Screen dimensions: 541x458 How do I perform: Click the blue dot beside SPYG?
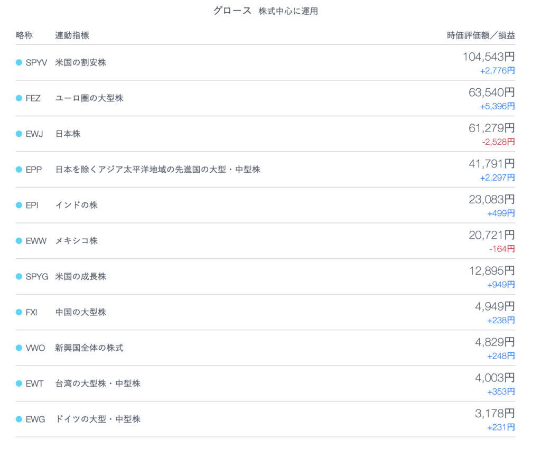(19, 277)
